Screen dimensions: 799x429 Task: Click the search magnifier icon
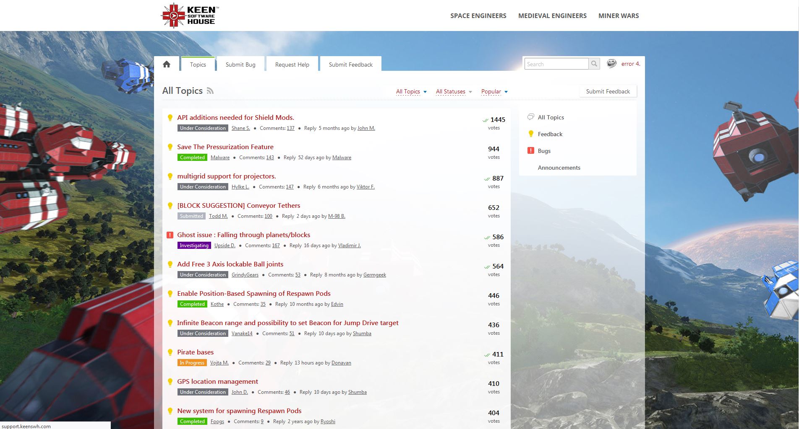pos(594,64)
